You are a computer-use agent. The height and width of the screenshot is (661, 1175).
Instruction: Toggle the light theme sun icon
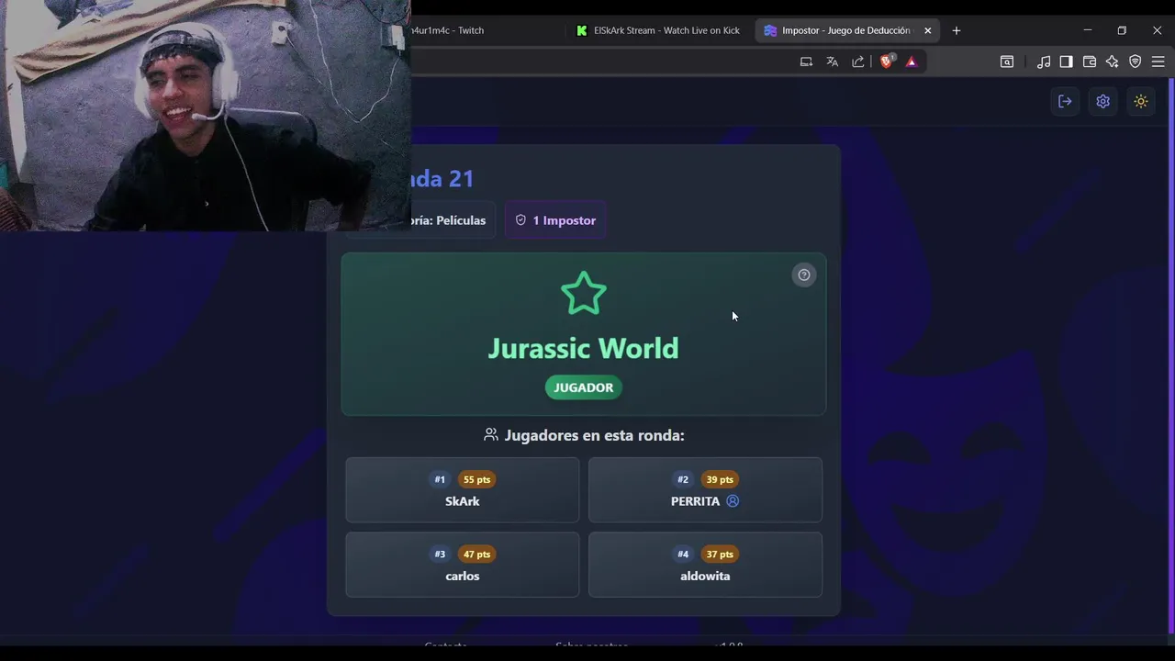(x=1141, y=101)
